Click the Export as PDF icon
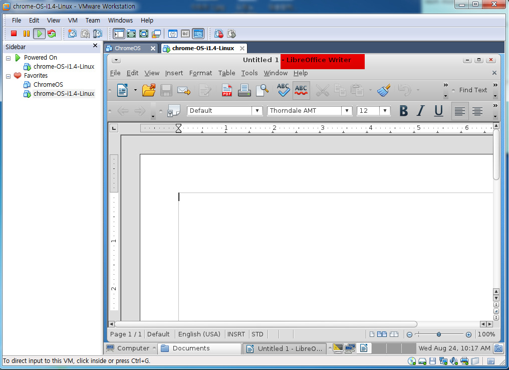 click(227, 90)
